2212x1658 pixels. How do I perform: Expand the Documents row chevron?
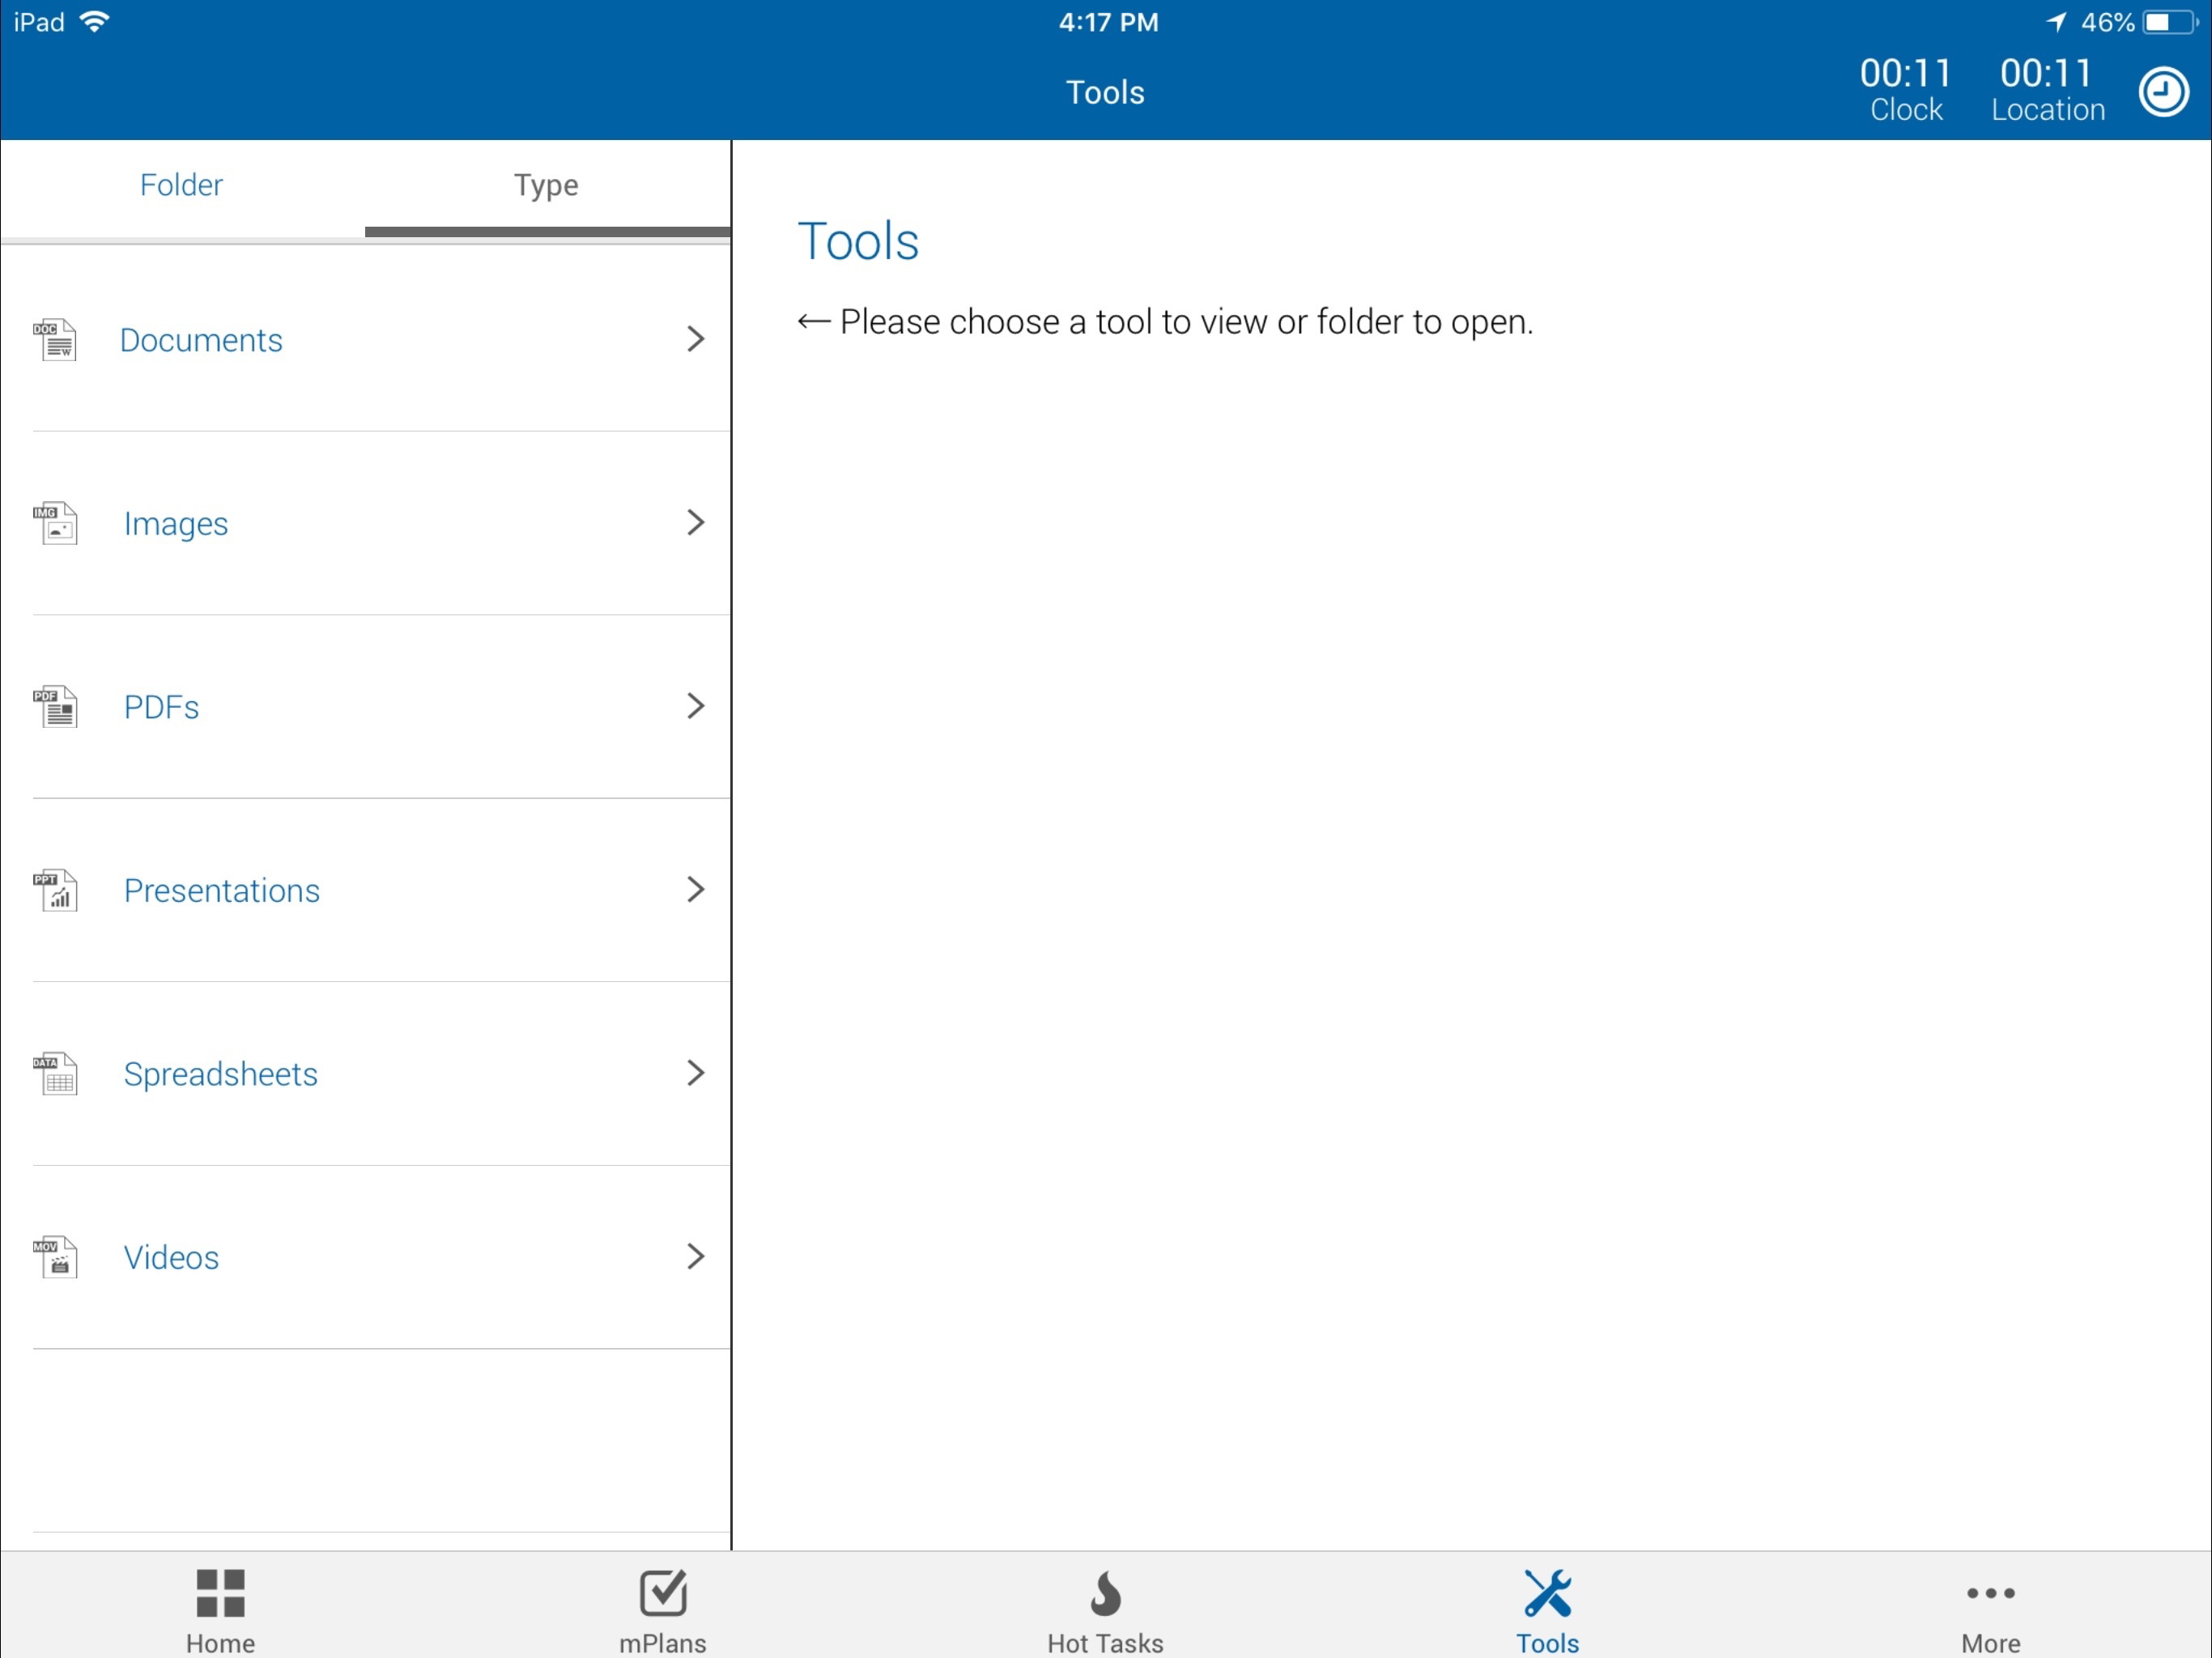click(x=696, y=339)
